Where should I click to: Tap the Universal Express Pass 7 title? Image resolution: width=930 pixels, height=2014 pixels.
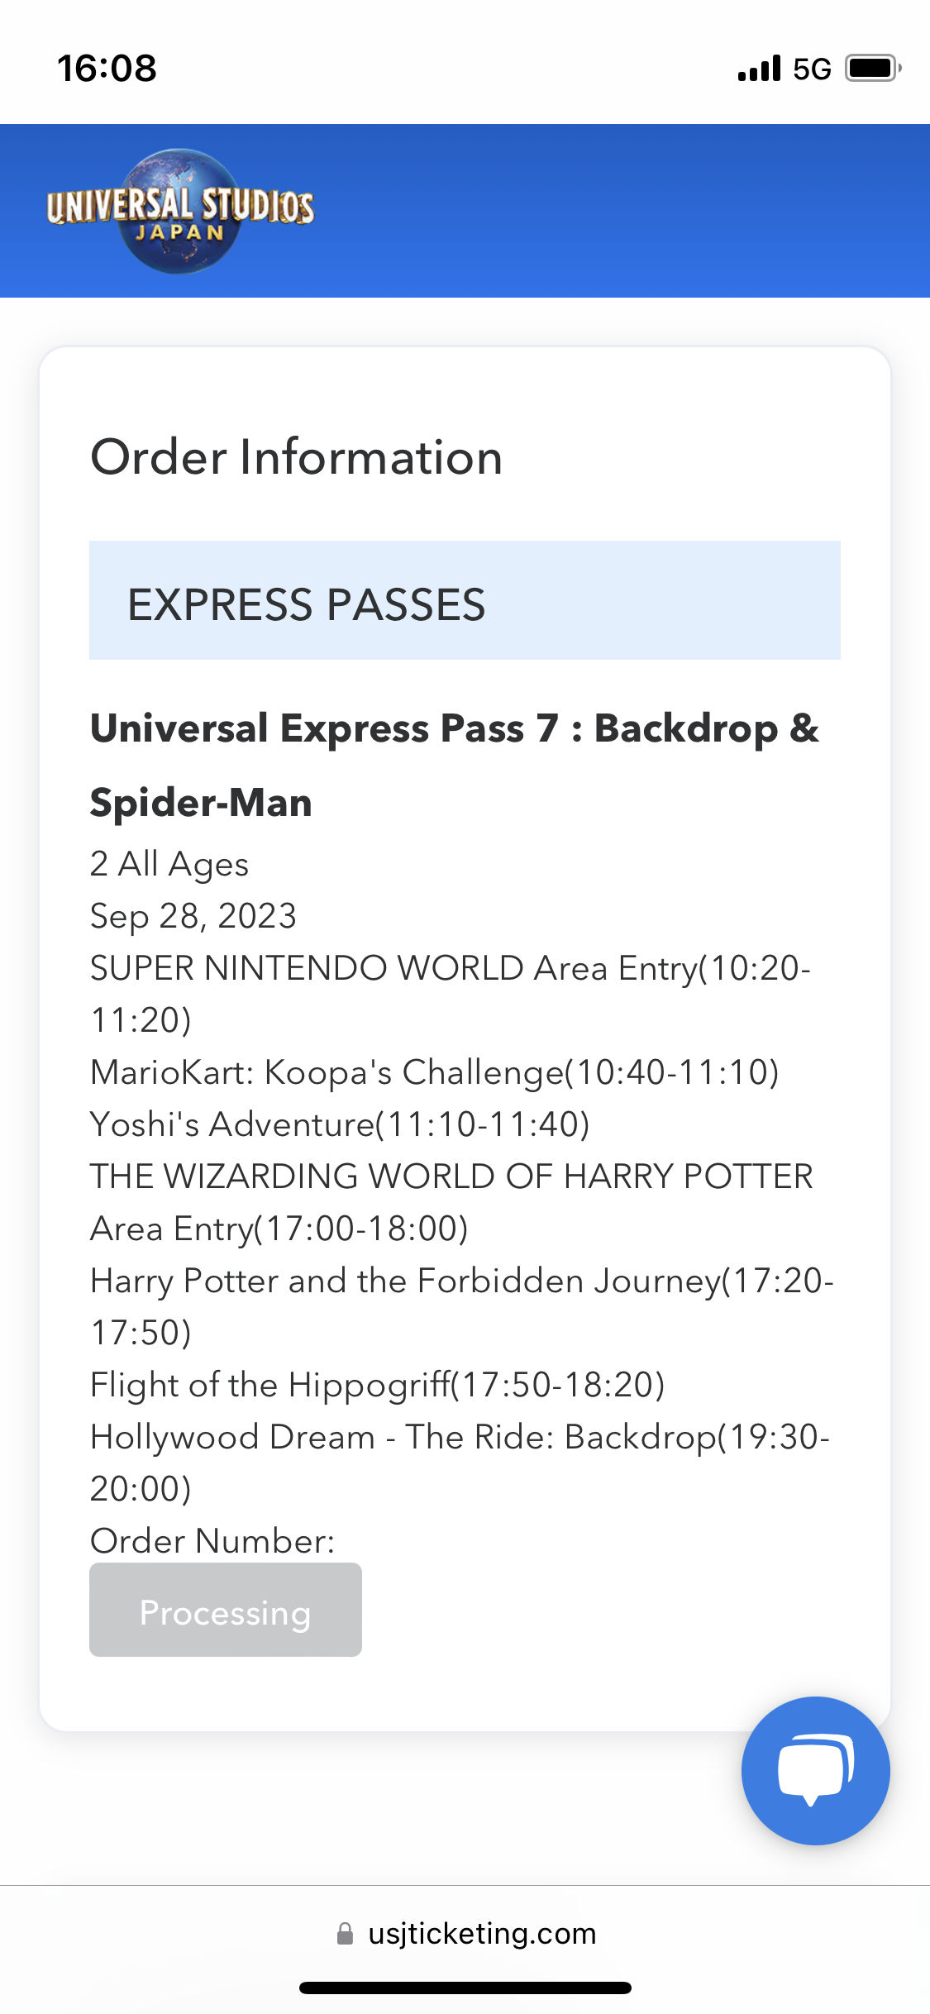[454, 765]
